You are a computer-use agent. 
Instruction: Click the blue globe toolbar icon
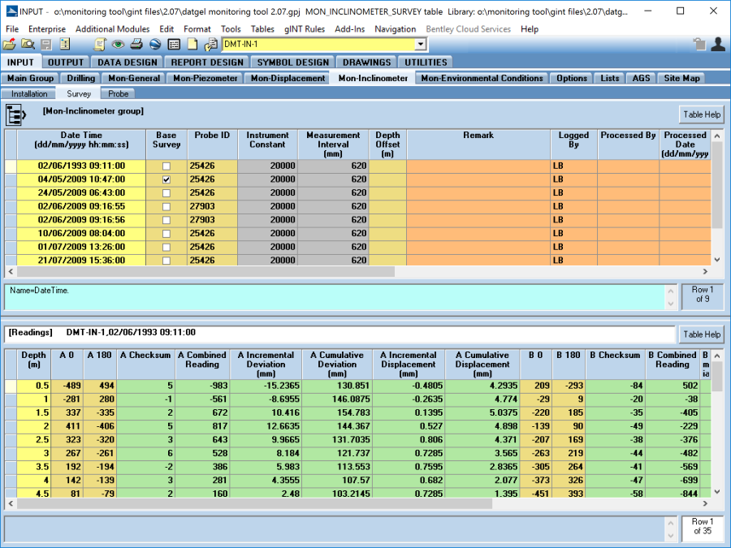point(154,45)
